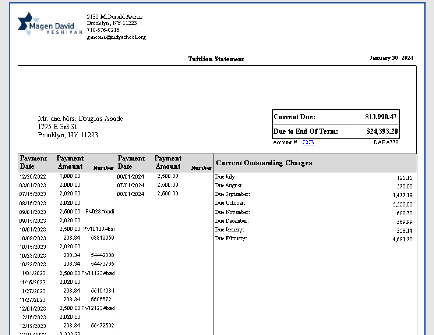Click payment date 08/15/2023
The image size is (434, 335).
(x=33, y=203)
